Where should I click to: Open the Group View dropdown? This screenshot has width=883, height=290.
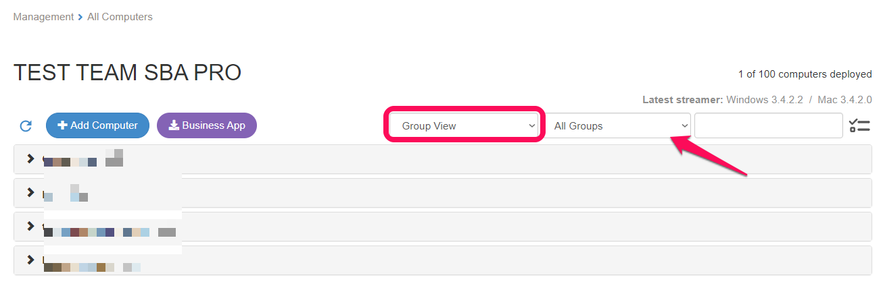point(464,125)
